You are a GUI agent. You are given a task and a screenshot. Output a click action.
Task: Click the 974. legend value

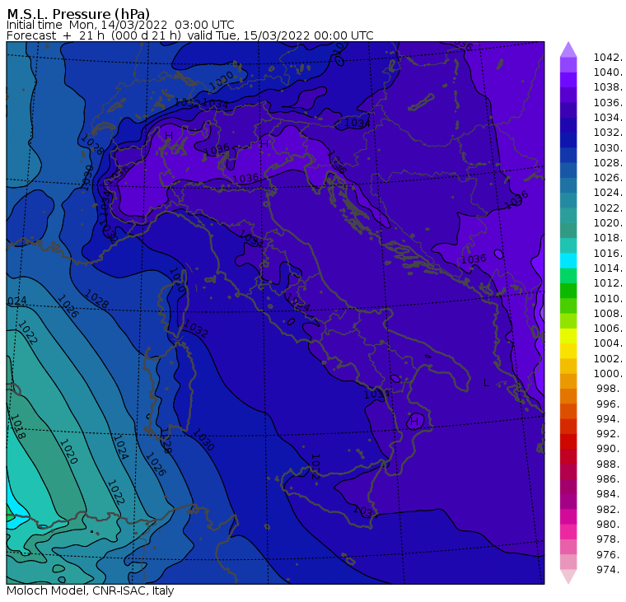click(610, 570)
